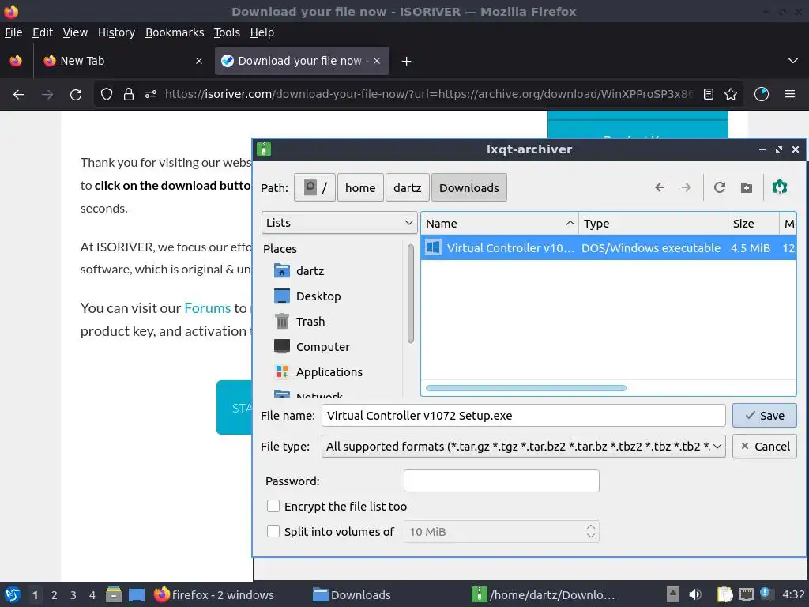809x607 pixels.
Task: Click the Firefox address bar URL
Action: (429, 94)
